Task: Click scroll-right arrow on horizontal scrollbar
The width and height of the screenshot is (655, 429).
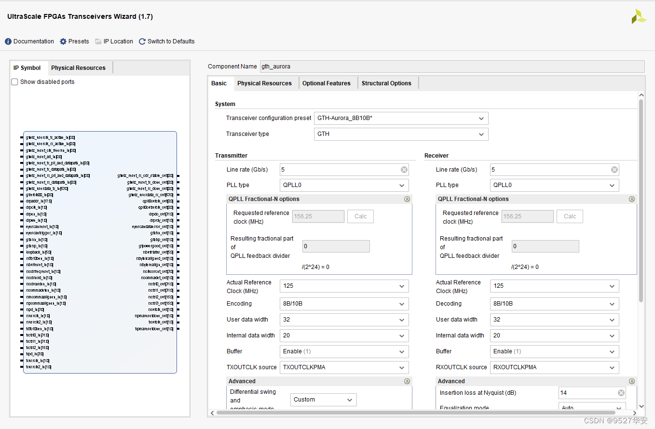Action: (x=635, y=413)
